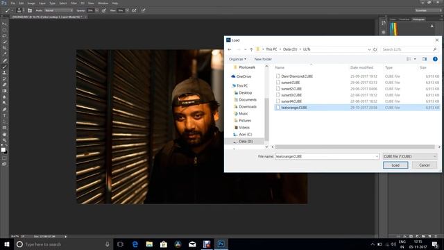Toggle the preview pane icon
The height and width of the screenshot is (250, 444).
(424, 59)
